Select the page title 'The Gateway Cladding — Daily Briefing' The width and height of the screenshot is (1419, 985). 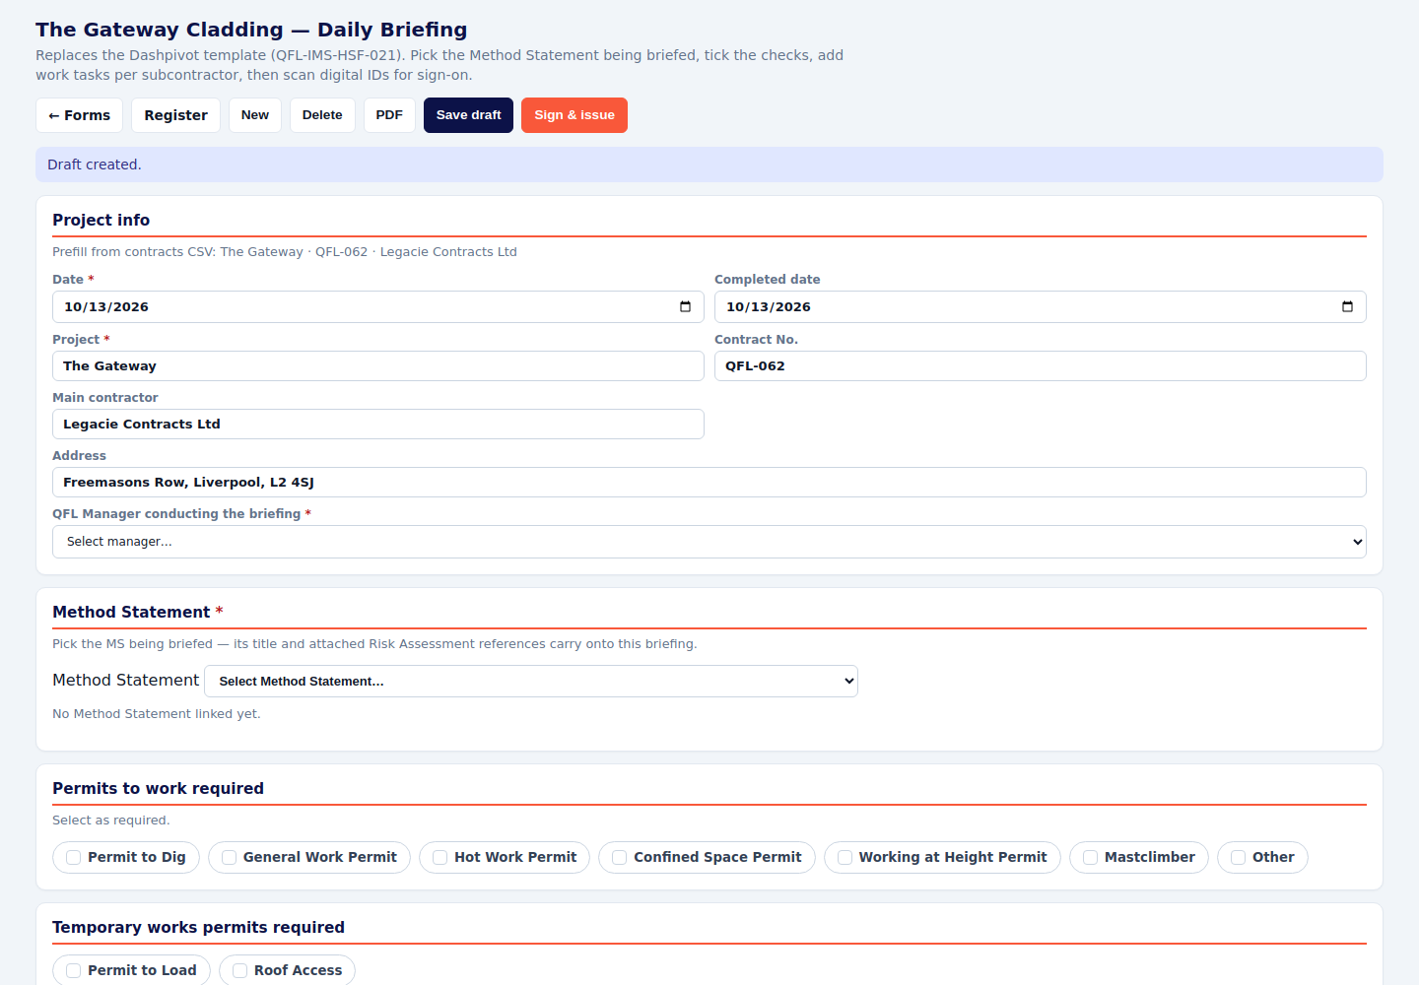[x=251, y=30]
